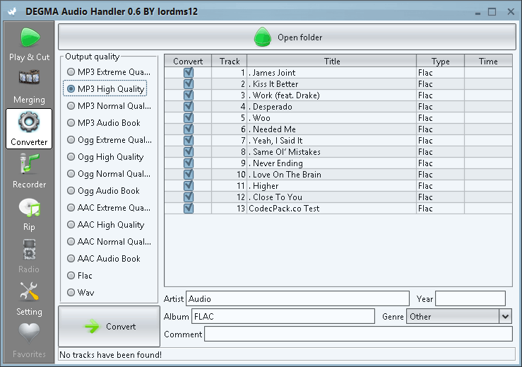The height and width of the screenshot is (367, 522).
Task: Uncheck convert for Close To You
Action: [189, 197]
